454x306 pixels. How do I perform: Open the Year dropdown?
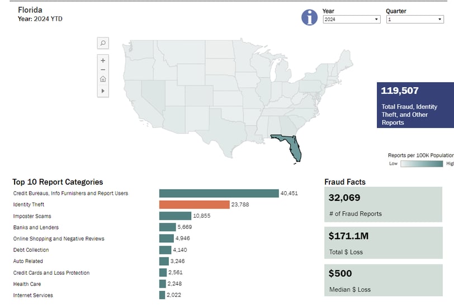pos(352,20)
